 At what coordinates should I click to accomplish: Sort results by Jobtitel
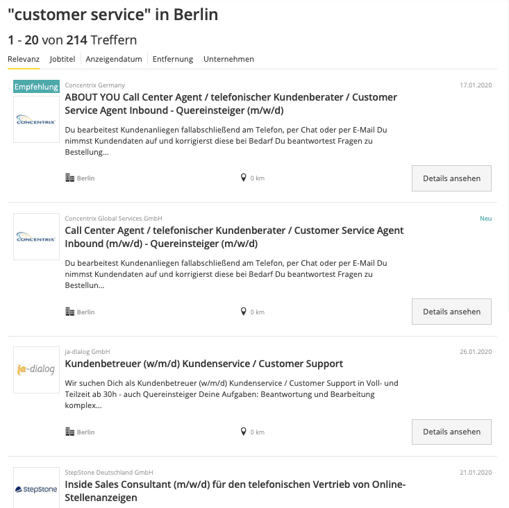(62, 59)
